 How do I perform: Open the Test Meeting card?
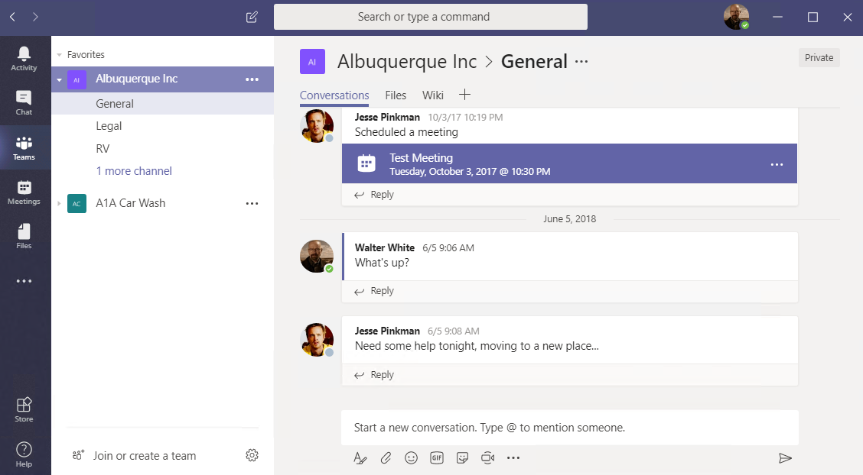point(569,163)
